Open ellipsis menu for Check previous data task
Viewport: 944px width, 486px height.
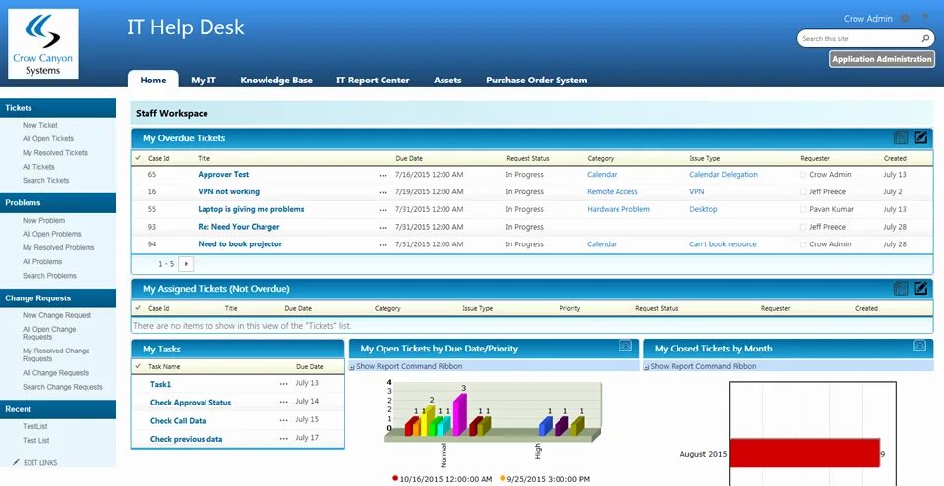283,439
